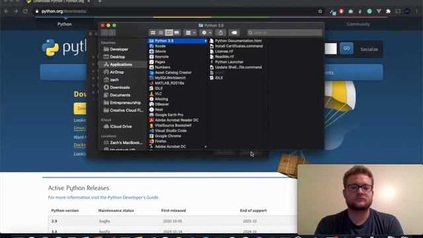Open Finder action gear menu
Viewport: 423px width, 238px height.
(206, 32)
